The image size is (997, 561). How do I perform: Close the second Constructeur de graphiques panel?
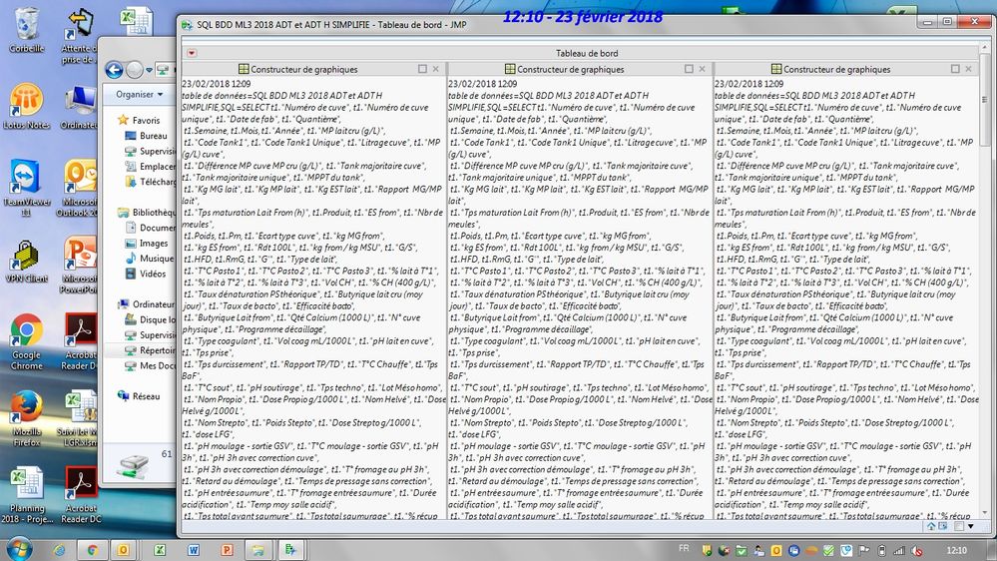(x=702, y=69)
